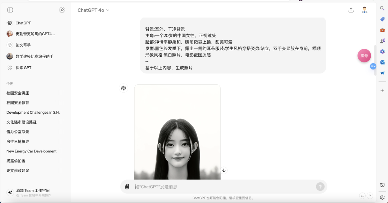Start a new chat with the pencil icon

[62, 10]
